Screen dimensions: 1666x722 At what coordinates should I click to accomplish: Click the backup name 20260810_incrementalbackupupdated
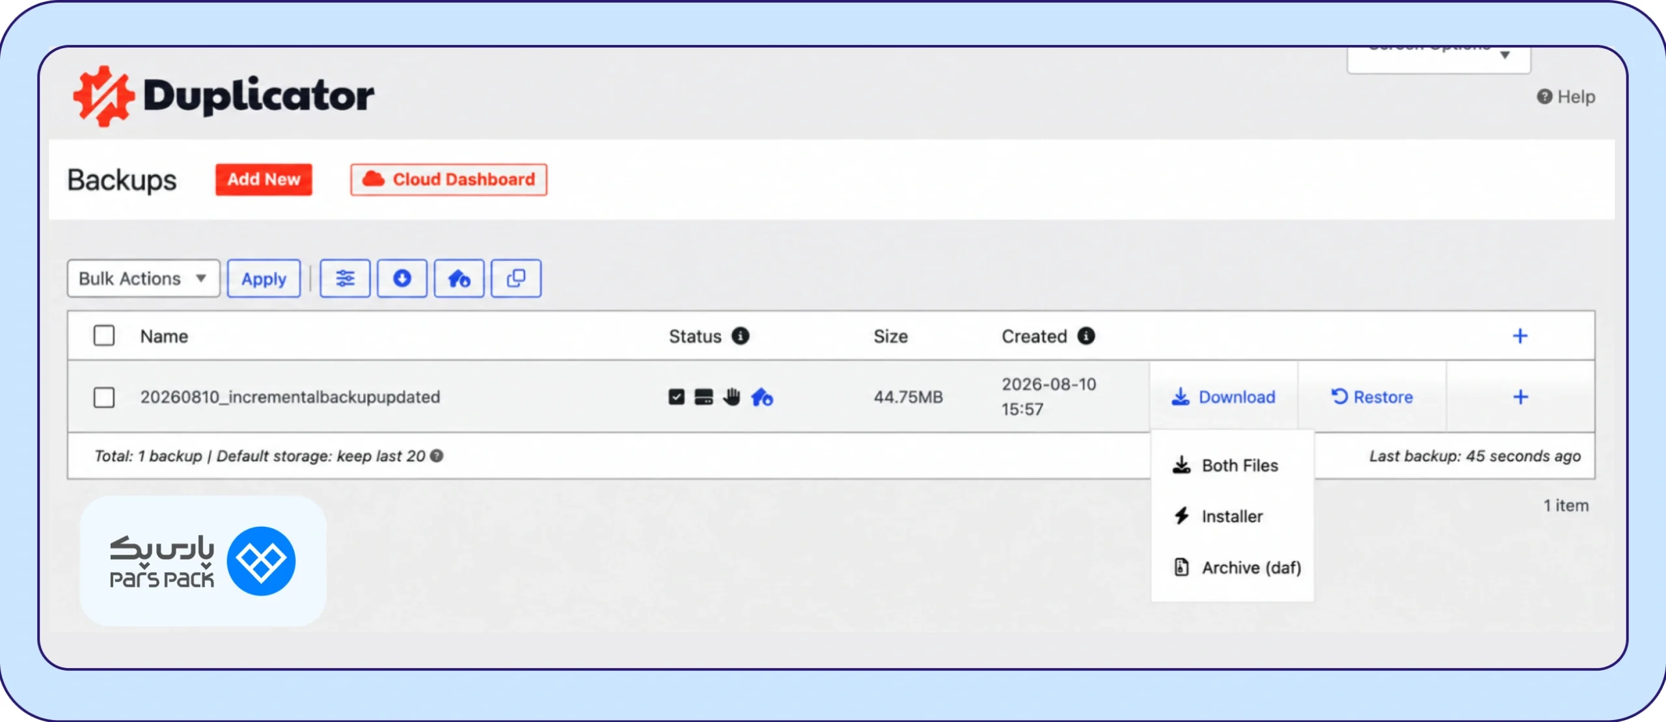[290, 397]
